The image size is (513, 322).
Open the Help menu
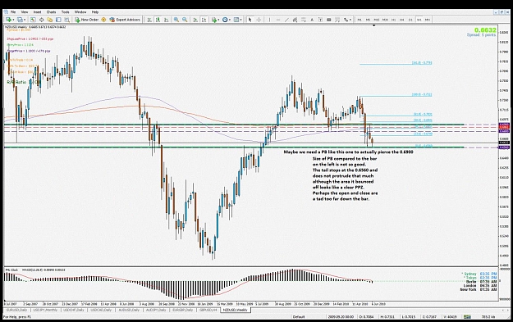pyautogui.click(x=95, y=12)
